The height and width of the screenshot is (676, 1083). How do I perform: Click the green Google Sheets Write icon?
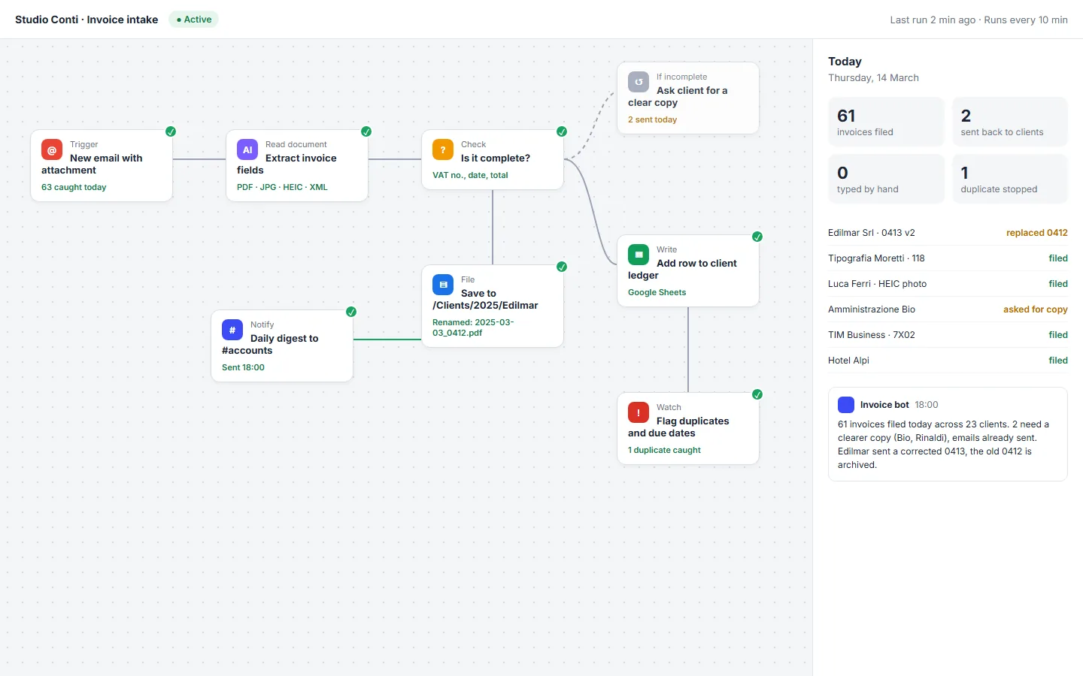639,255
